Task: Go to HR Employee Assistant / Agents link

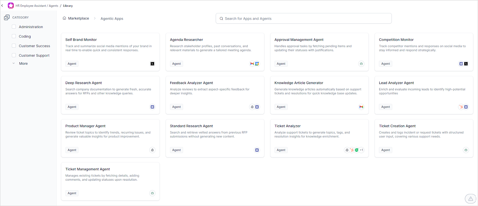Action: click(37, 6)
